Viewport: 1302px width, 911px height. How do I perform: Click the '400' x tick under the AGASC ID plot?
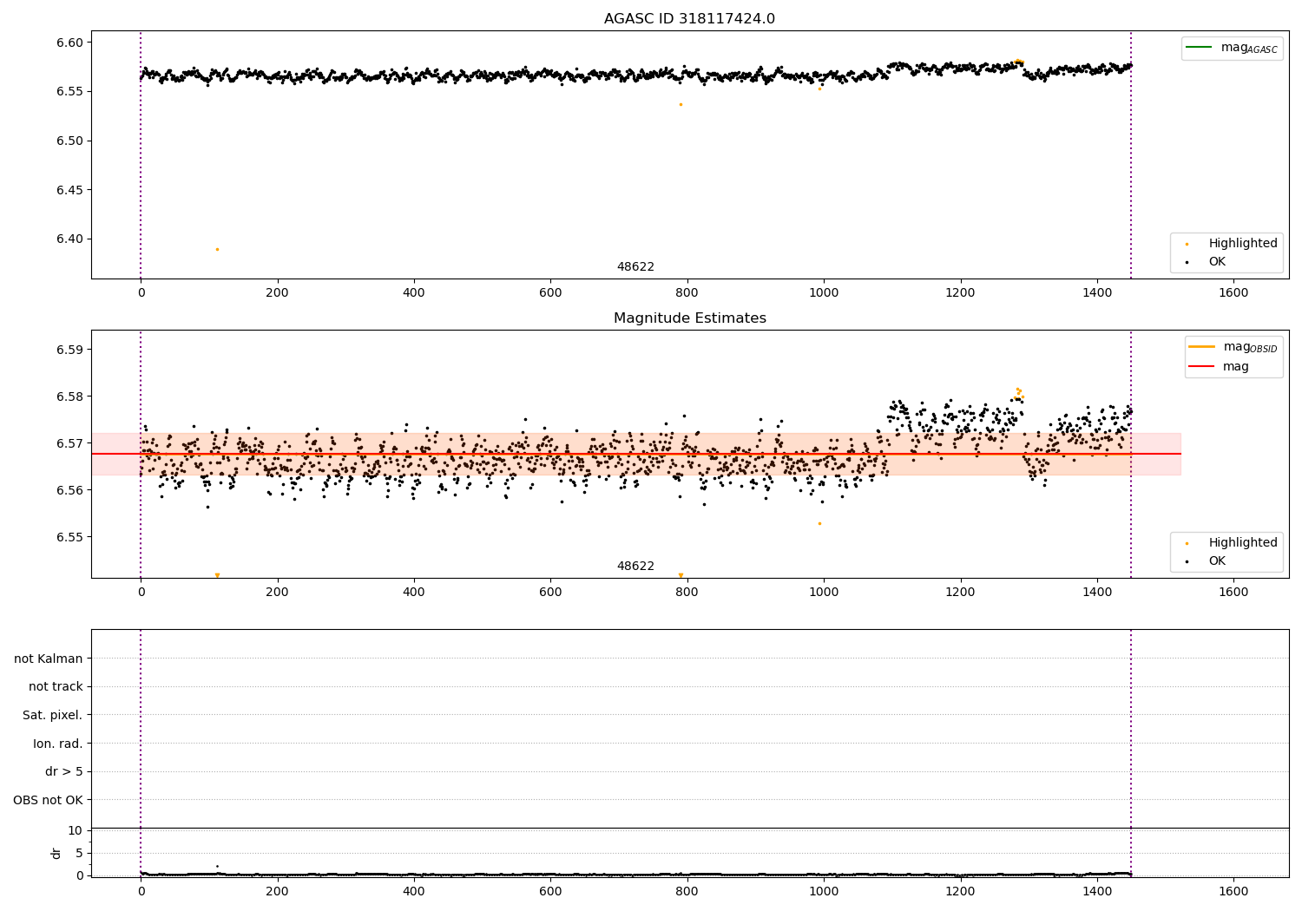(414, 293)
